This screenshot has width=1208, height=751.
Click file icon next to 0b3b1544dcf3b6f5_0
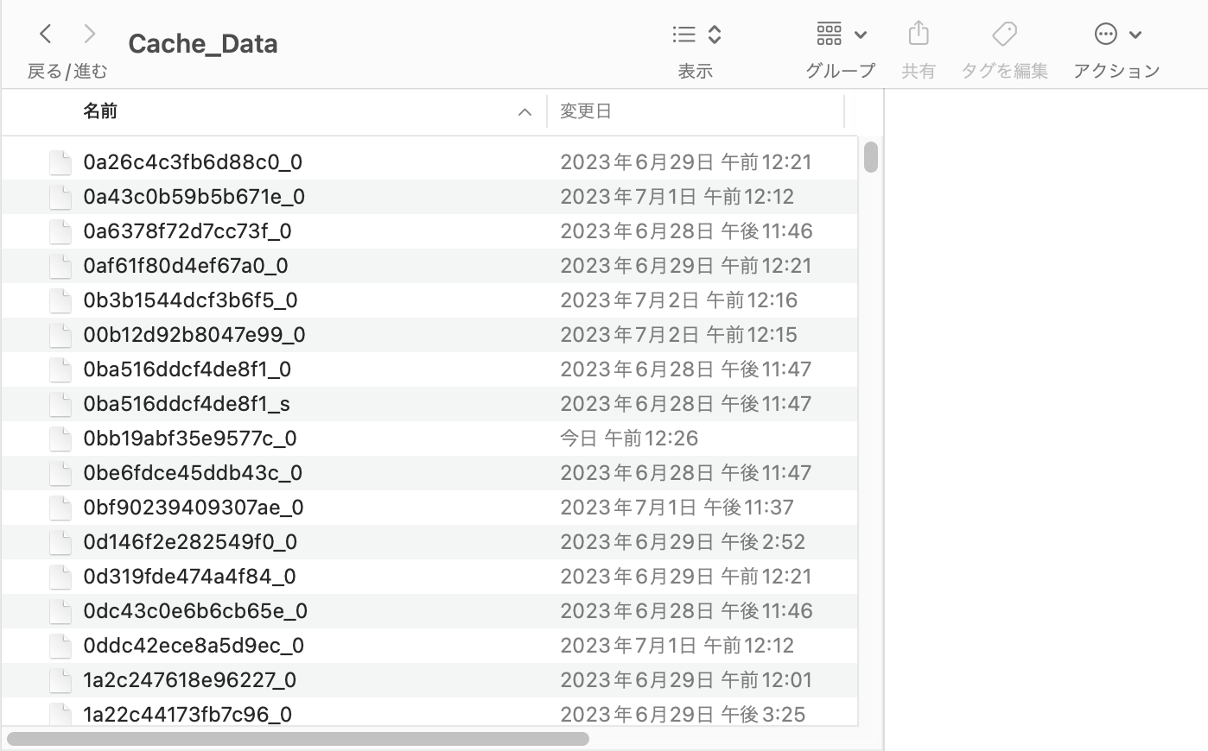pos(60,300)
